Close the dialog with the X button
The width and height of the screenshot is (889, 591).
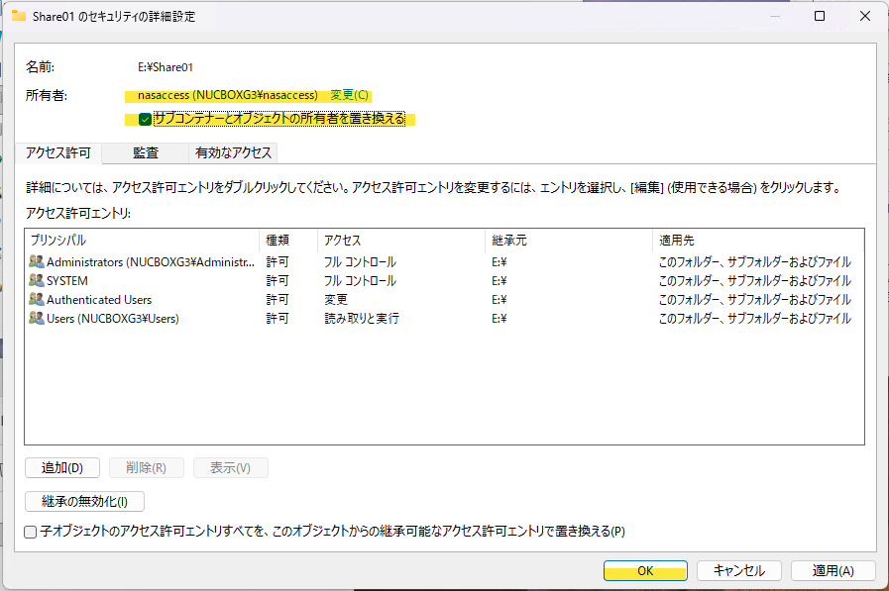(865, 16)
